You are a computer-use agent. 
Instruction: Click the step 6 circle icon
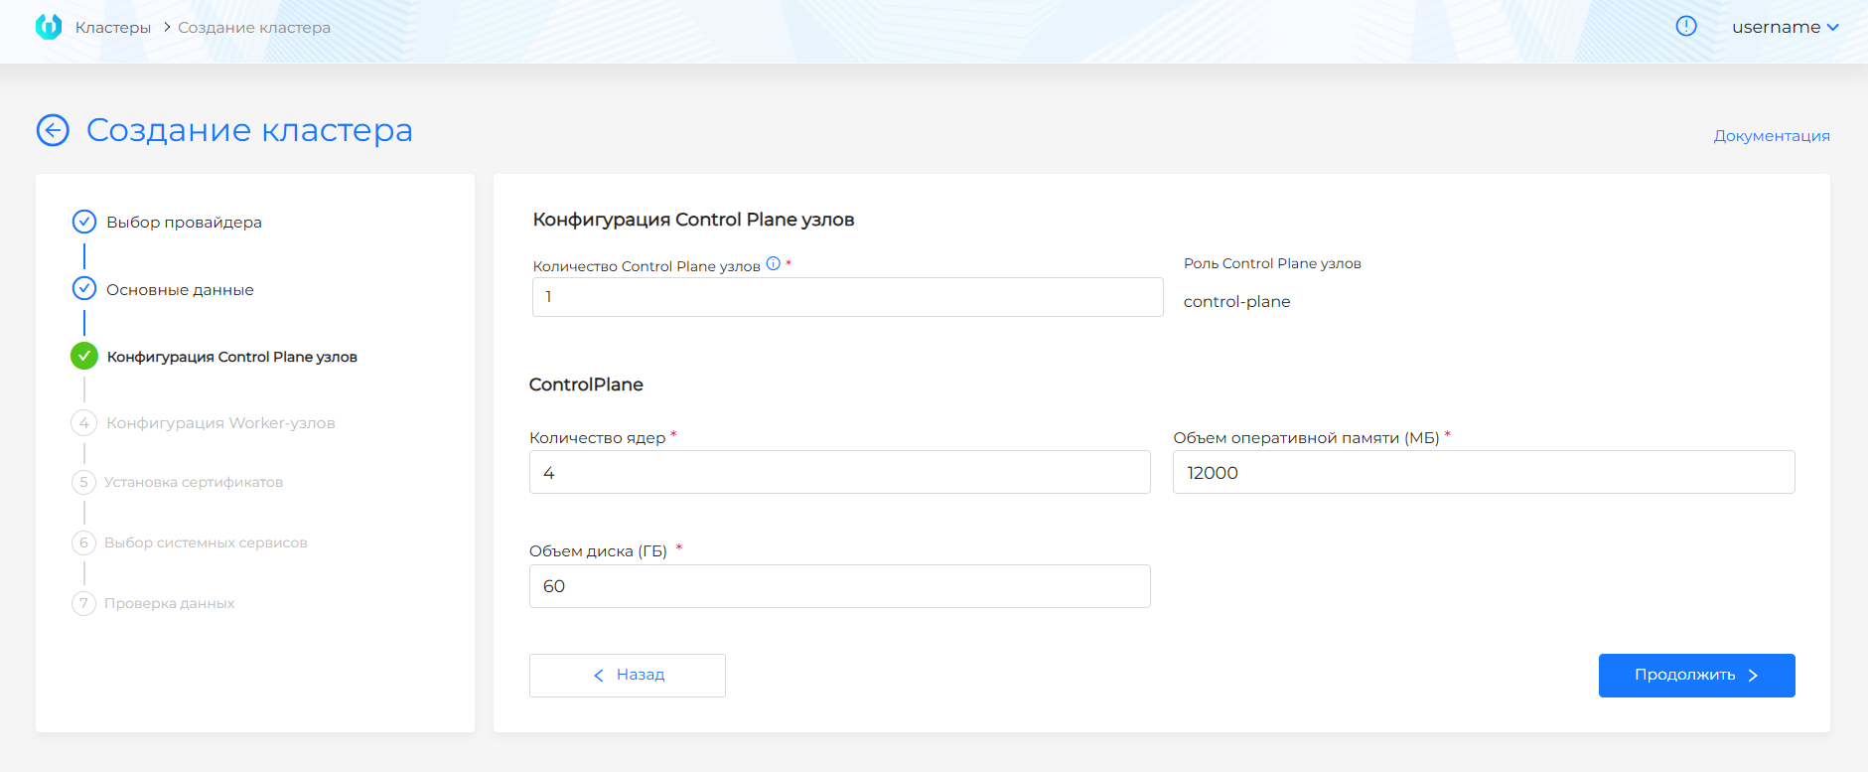pos(84,542)
